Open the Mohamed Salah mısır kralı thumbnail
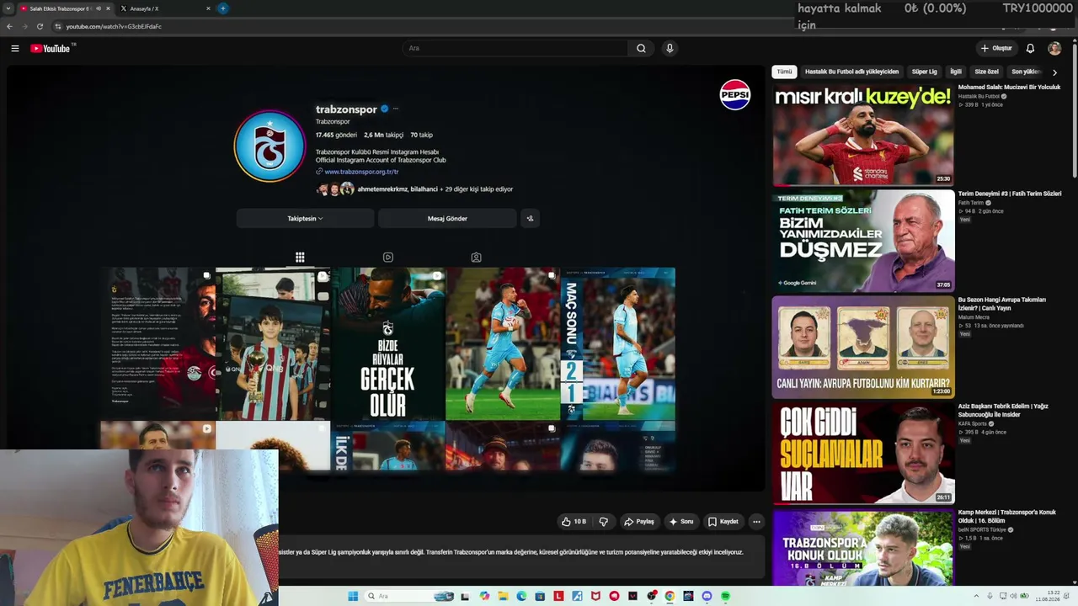 tap(863, 136)
